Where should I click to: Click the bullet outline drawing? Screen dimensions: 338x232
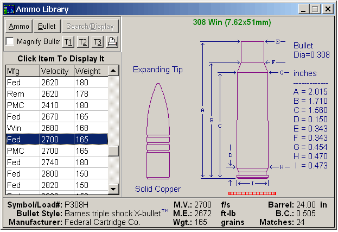(158, 131)
